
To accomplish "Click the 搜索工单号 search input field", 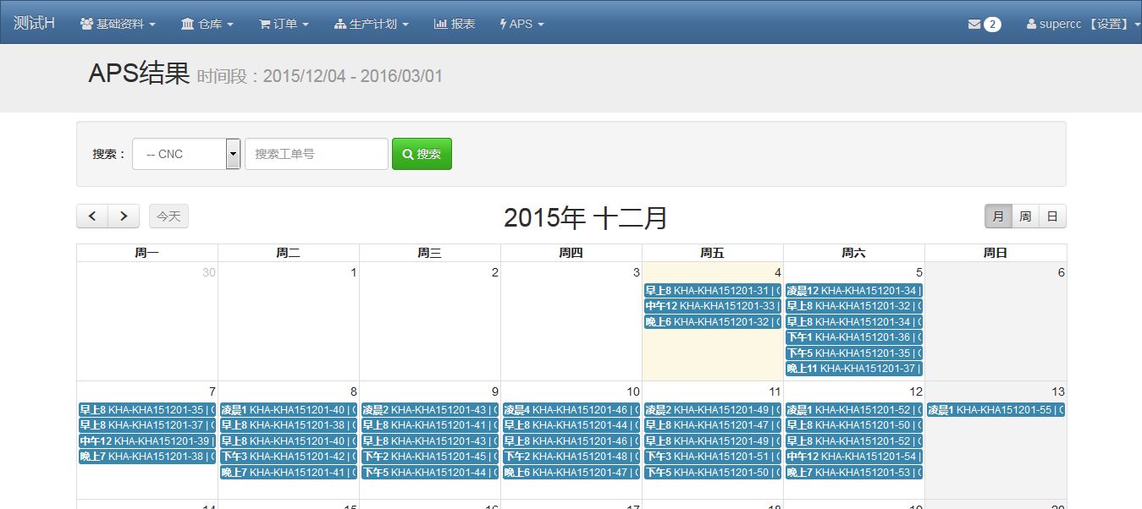I will coord(316,154).
